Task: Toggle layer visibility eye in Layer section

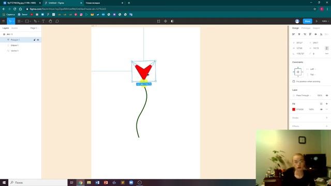Action: 327,96
